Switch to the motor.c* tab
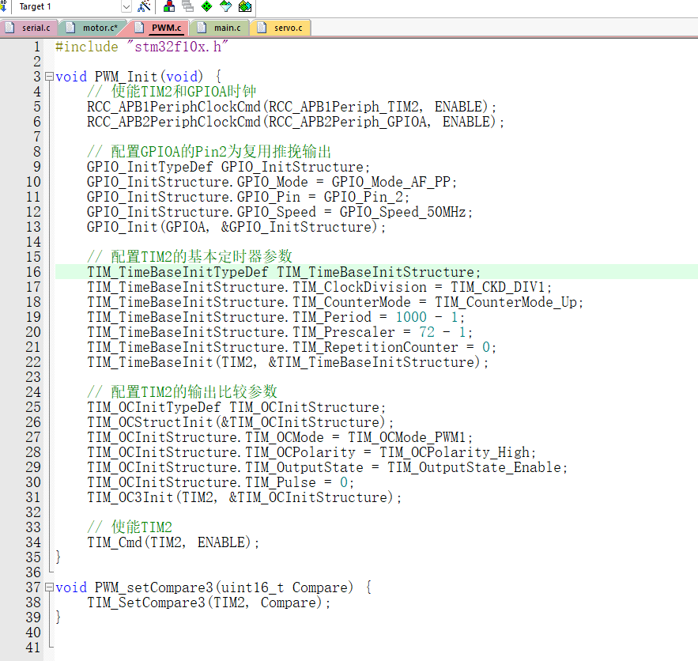This screenshot has height=661, width=698. [93, 28]
